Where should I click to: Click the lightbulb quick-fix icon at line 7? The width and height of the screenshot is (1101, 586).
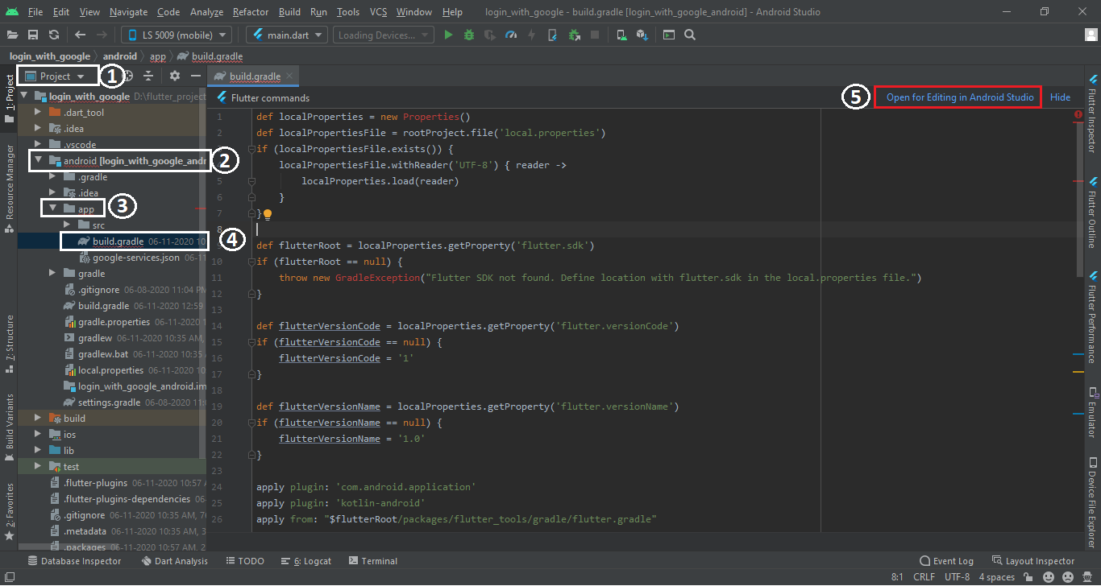pyautogui.click(x=268, y=214)
